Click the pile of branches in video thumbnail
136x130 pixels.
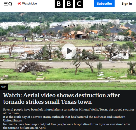[31, 67]
